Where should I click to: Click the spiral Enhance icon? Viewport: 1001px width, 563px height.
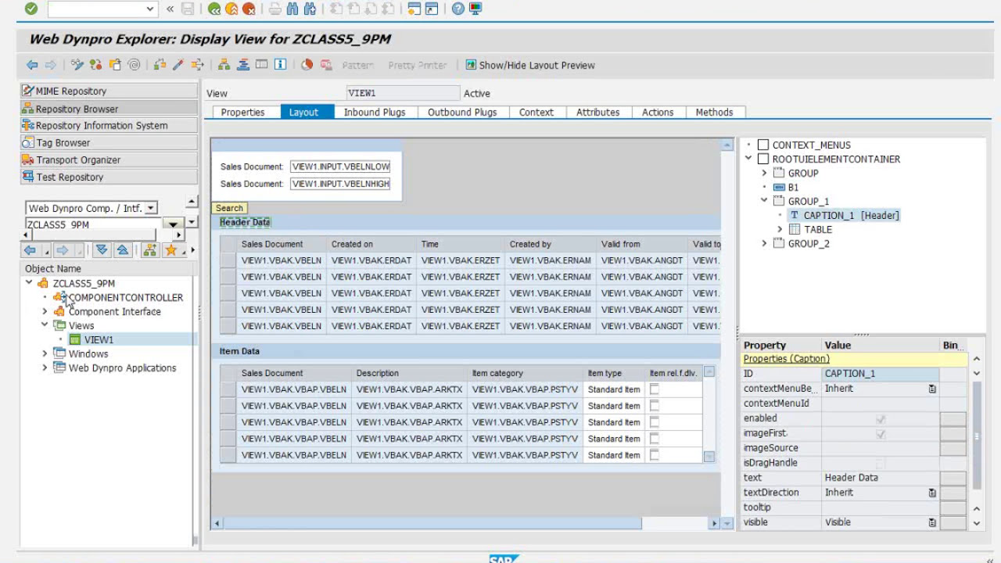(134, 65)
